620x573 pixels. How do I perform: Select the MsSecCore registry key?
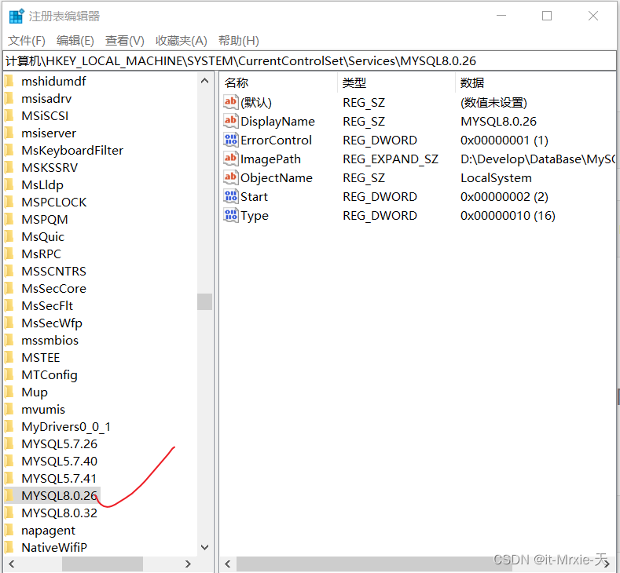53,288
